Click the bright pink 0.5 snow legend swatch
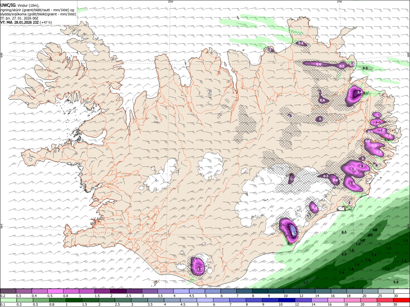 56,291
